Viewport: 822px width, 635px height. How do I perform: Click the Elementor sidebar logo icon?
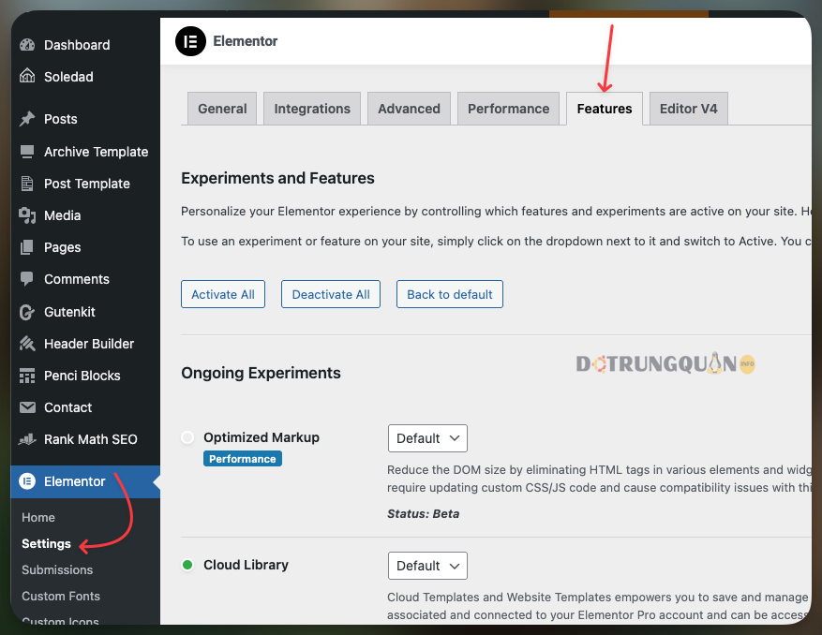click(27, 481)
